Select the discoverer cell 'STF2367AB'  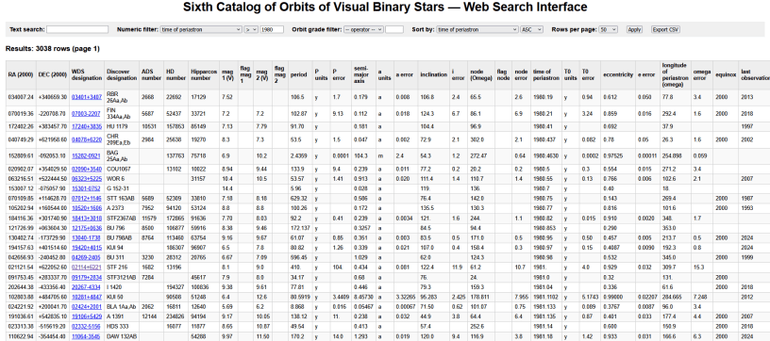click(121, 218)
